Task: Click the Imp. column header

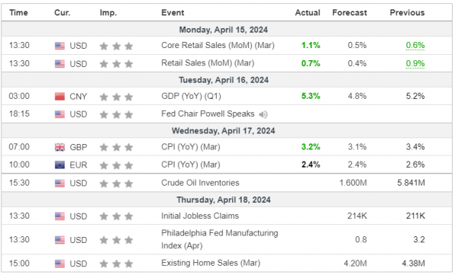Action: pyautogui.click(x=108, y=13)
